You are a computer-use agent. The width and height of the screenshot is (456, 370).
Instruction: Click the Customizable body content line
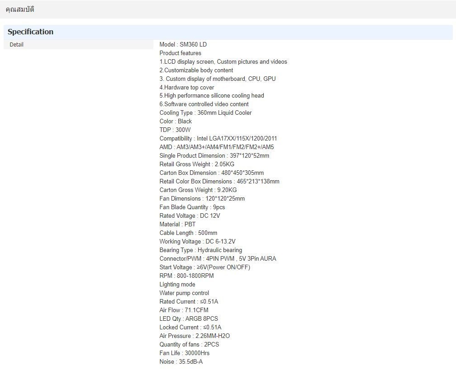[196, 70]
